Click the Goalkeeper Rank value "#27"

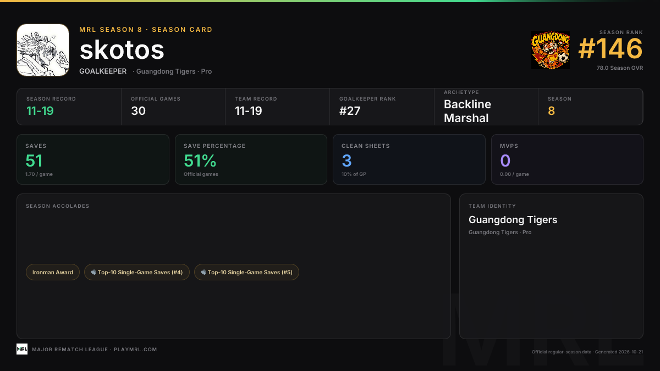click(x=350, y=111)
